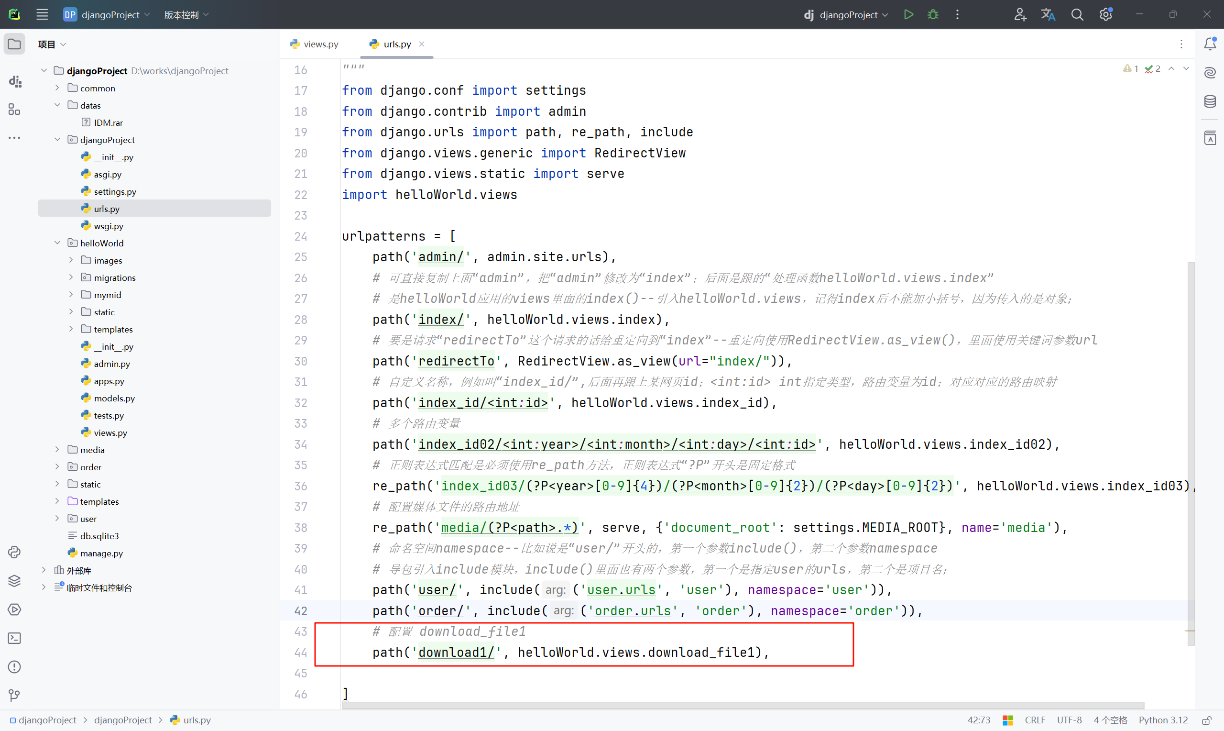The image size is (1224, 731).
Task: Open the Python Packages layers icon
Action: (14, 581)
